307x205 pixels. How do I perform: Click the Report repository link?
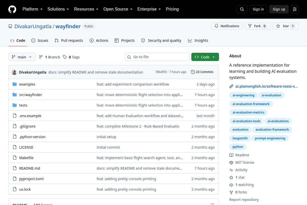click(x=244, y=200)
